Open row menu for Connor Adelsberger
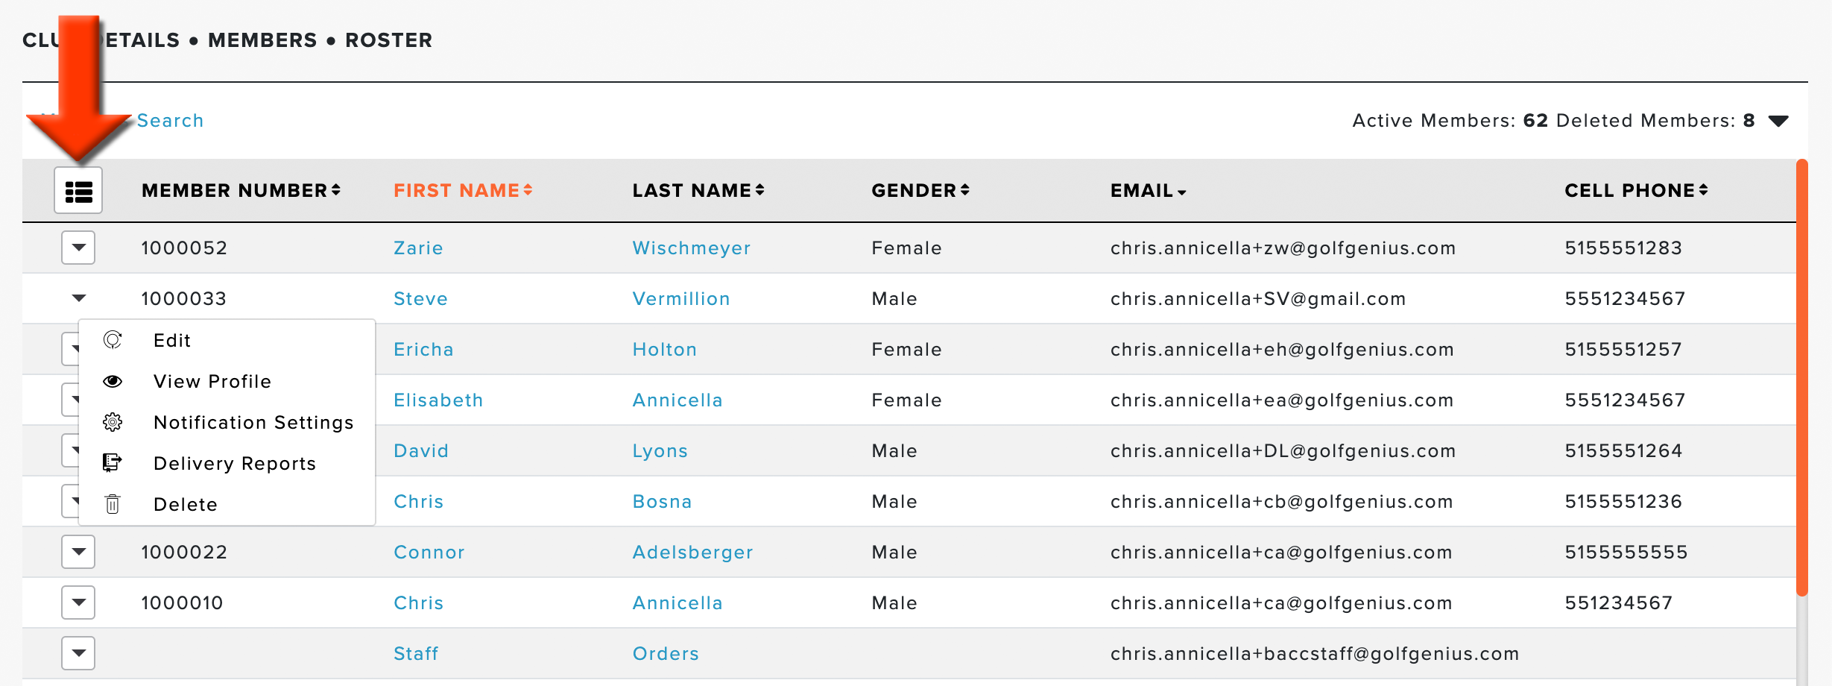 point(78,552)
